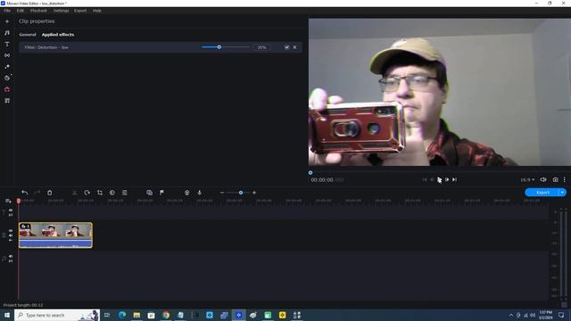Select the Crop tool in timeline toolbar
The width and height of the screenshot is (571, 321).
(100, 193)
